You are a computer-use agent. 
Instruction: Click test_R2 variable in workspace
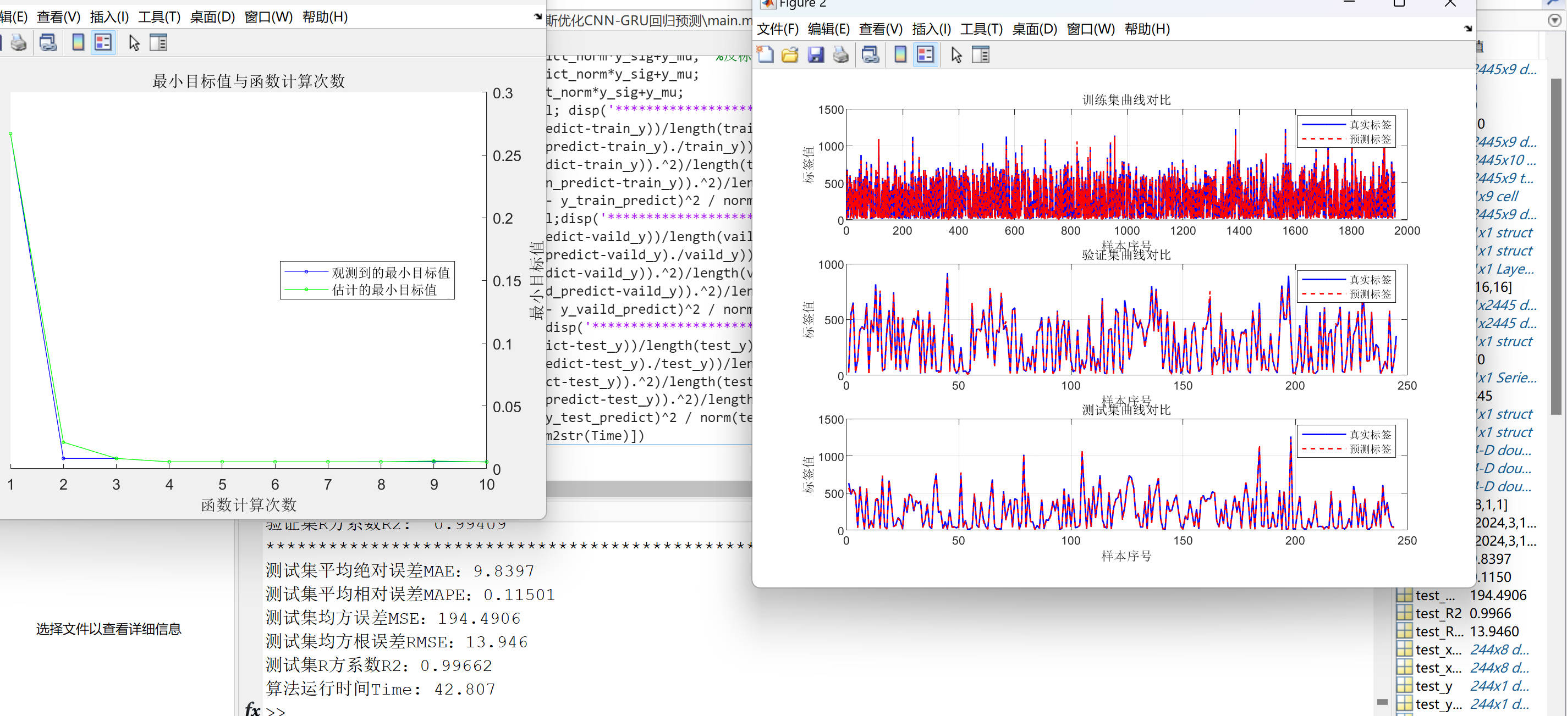coord(1437,614)
